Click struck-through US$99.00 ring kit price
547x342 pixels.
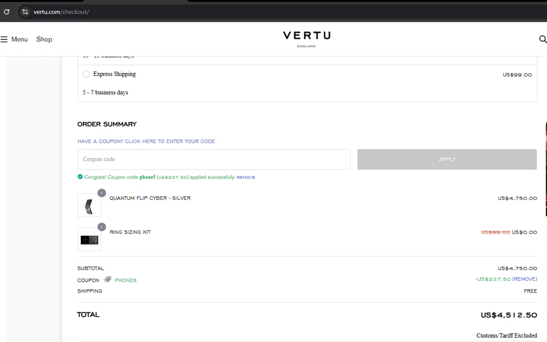pyautogui.click(x=495, y=232)
